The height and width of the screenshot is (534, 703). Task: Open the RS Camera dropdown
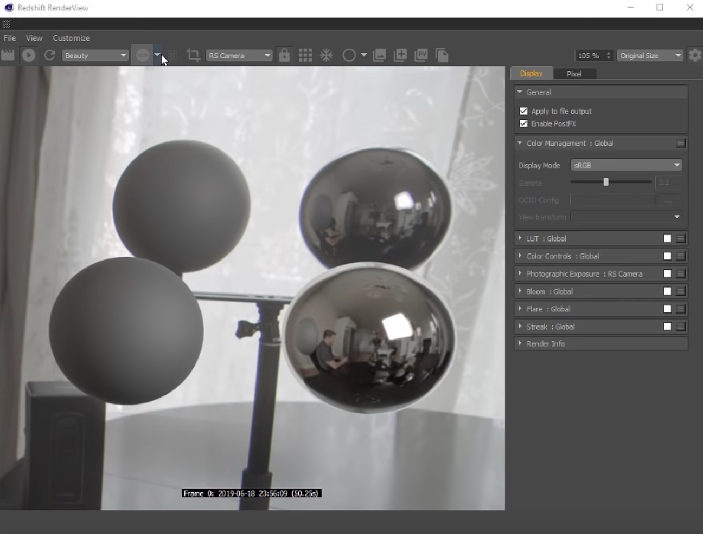pyautogui.click(x=239, y=55)
